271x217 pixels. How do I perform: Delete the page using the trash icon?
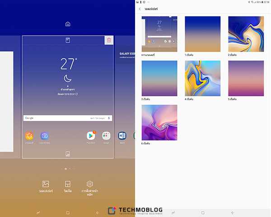pos(109,40)
